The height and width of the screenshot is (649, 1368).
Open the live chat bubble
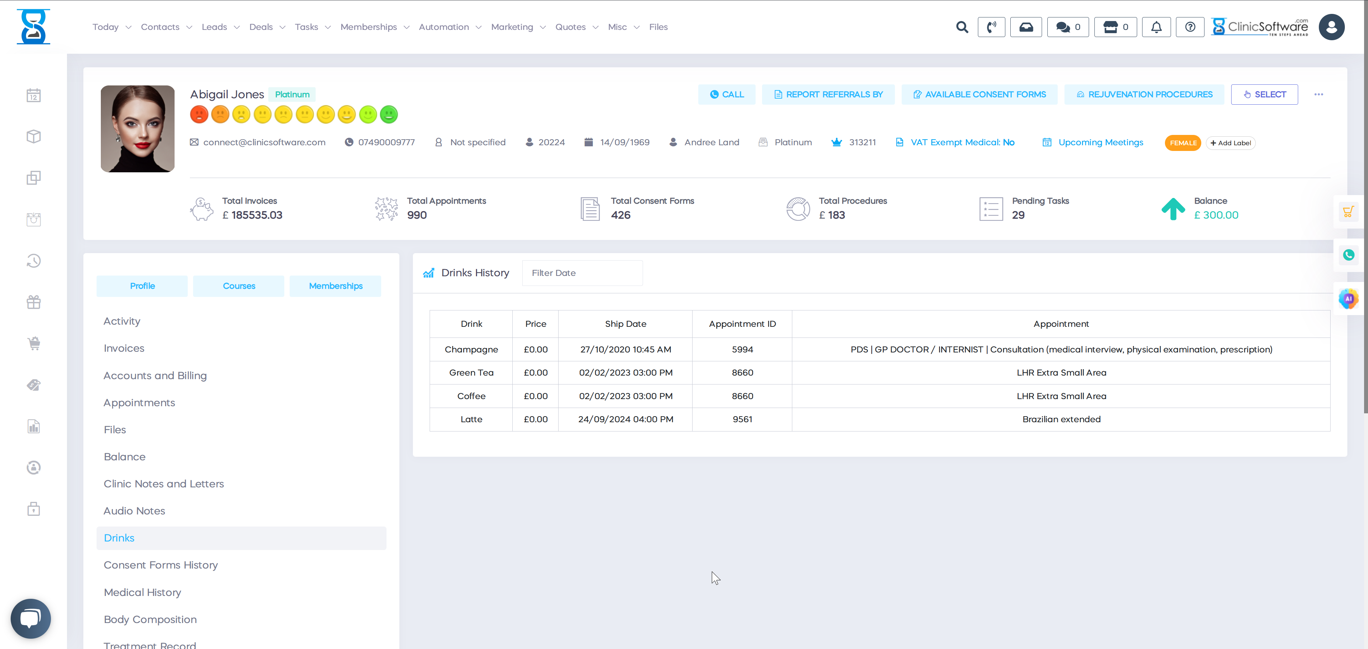[30, 618]
